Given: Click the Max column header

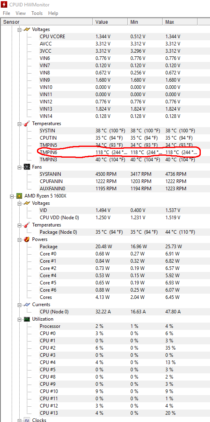Looking at the screenshot, I should [180, 22].
